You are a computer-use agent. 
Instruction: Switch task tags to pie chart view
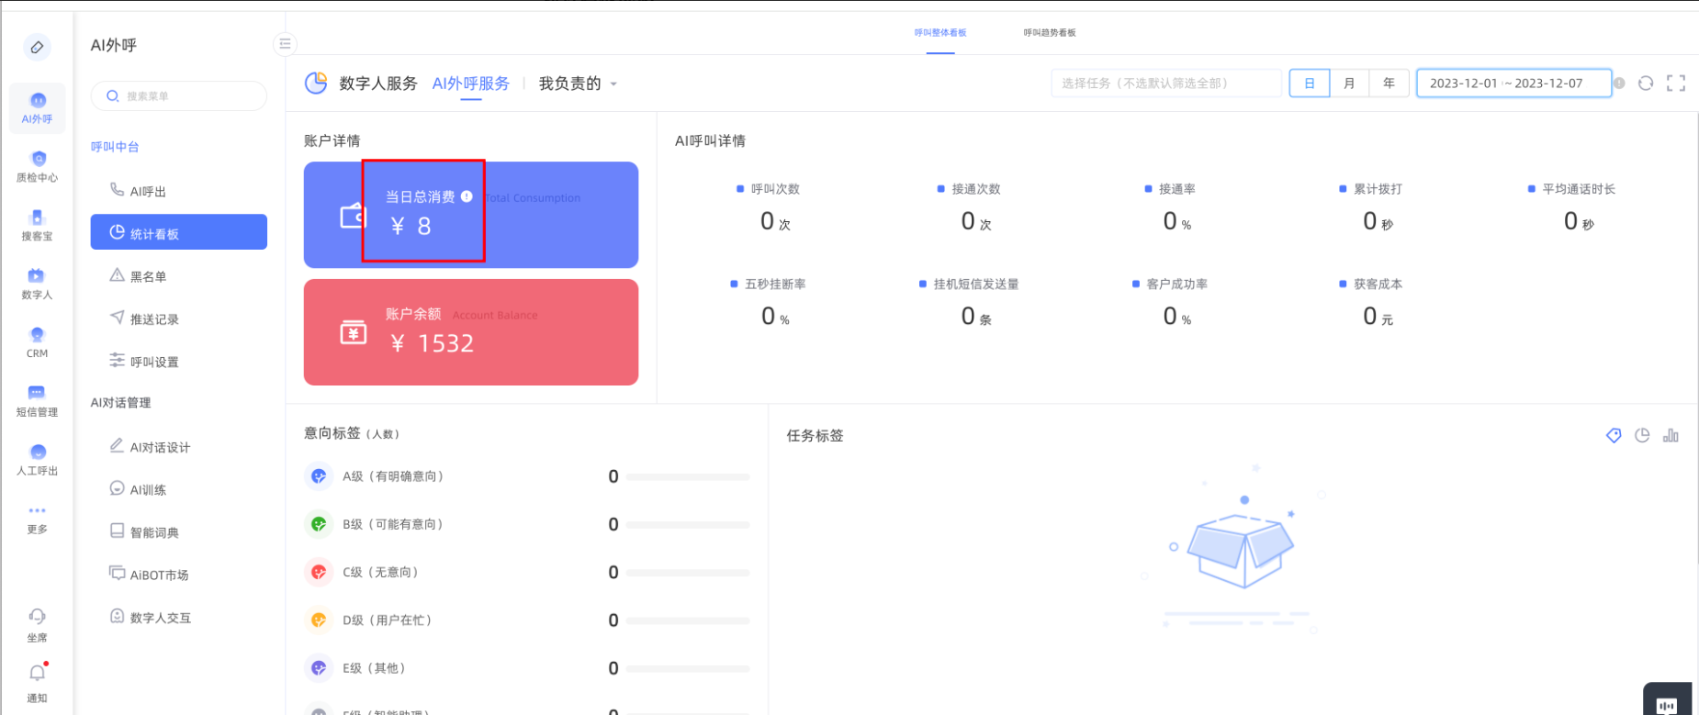point(1642,435)
